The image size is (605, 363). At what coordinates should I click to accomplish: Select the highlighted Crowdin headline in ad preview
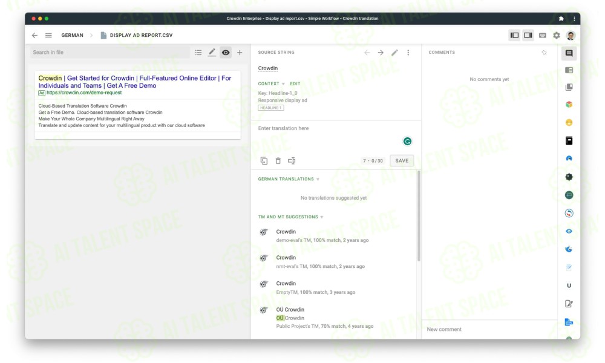click(50, 78)
